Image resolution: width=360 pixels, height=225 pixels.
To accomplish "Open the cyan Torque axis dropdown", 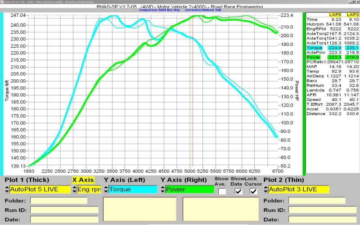I will pos(133,189).
